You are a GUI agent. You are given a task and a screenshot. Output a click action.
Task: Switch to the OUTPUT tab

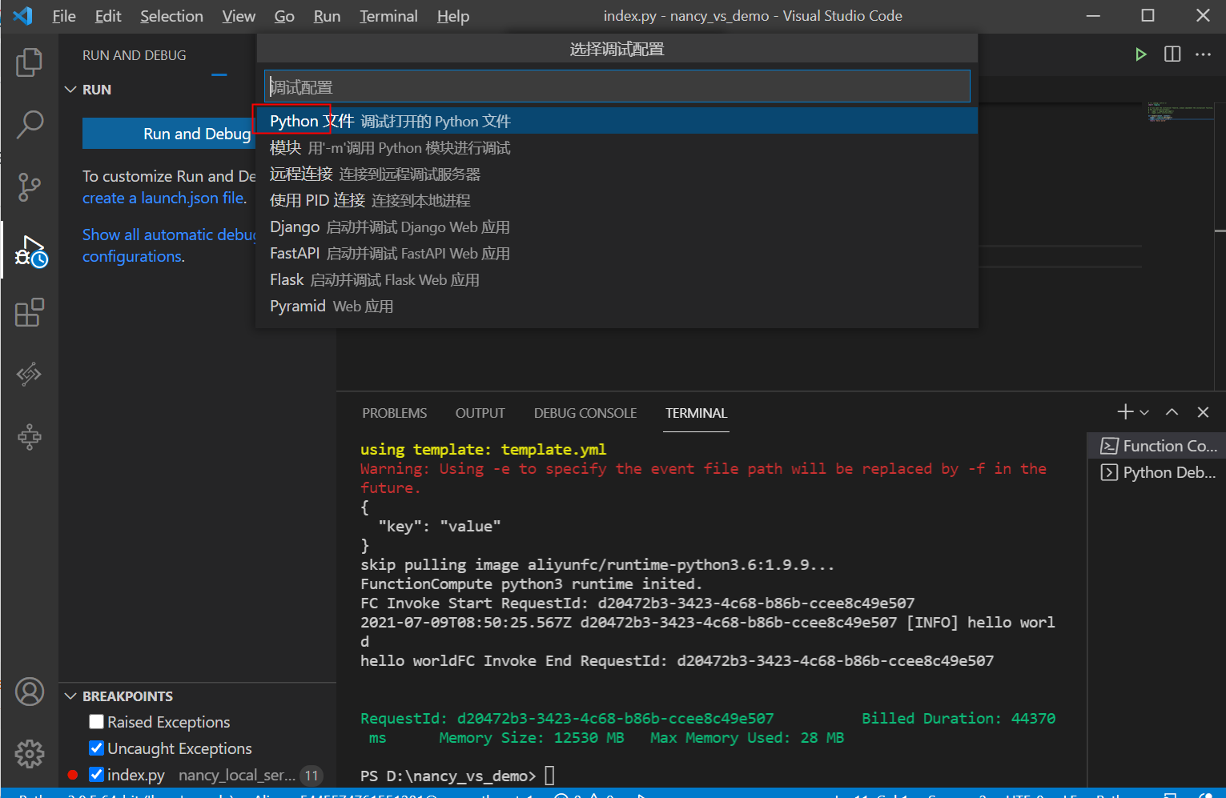point(480,413)
